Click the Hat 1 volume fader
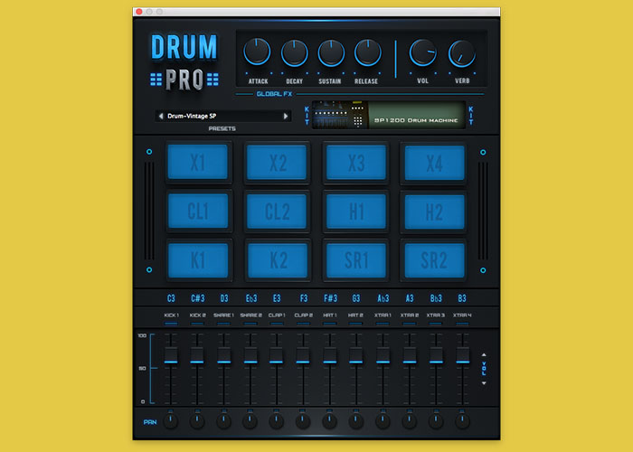 330,362
